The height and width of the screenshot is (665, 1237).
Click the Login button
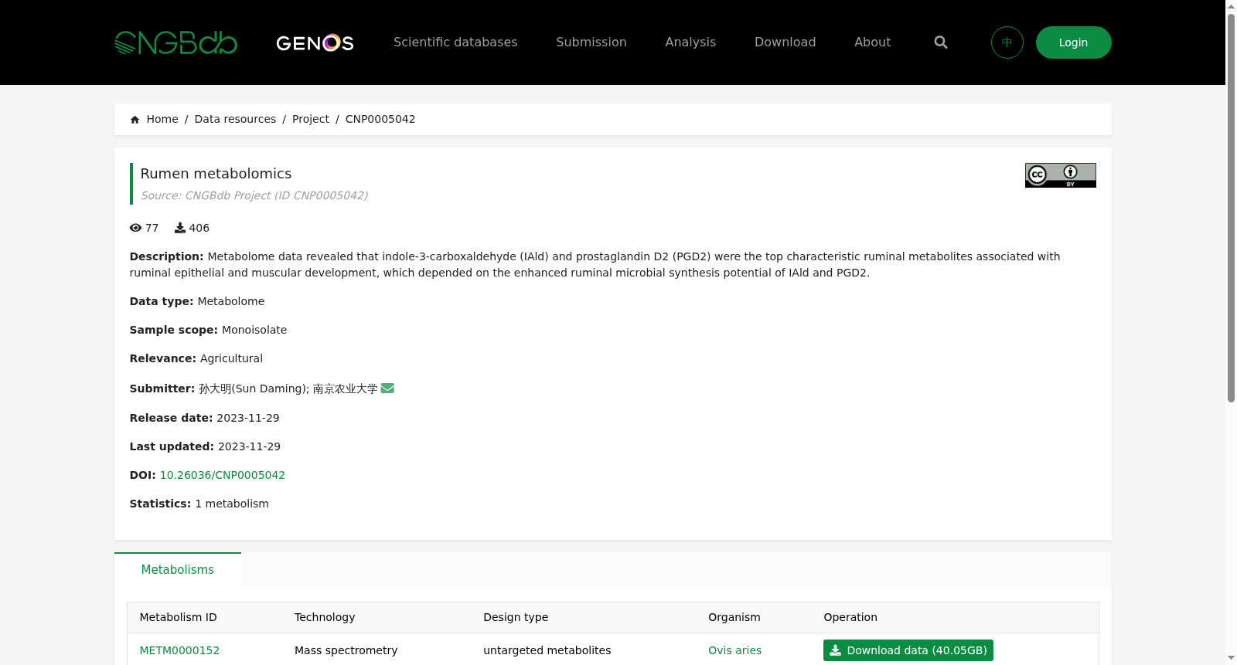click(1073, 42)
